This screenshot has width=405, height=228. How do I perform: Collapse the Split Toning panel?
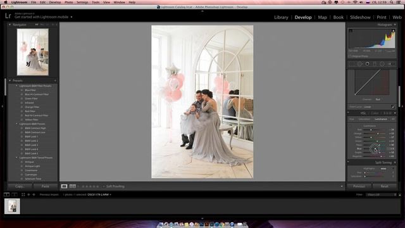pyautogui.click(x=395, y=163)
